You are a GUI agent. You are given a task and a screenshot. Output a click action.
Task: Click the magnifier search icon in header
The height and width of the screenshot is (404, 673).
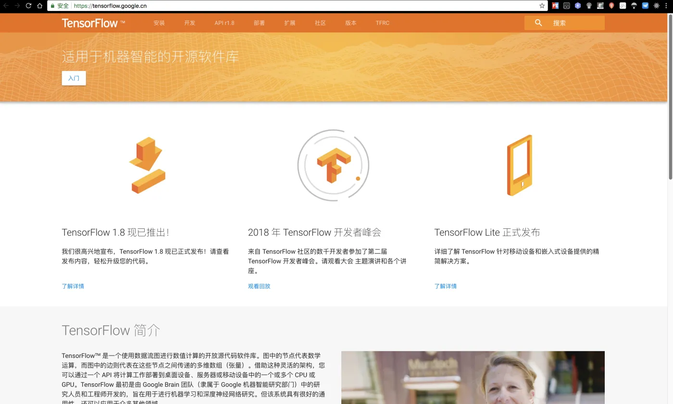point(538,23)
